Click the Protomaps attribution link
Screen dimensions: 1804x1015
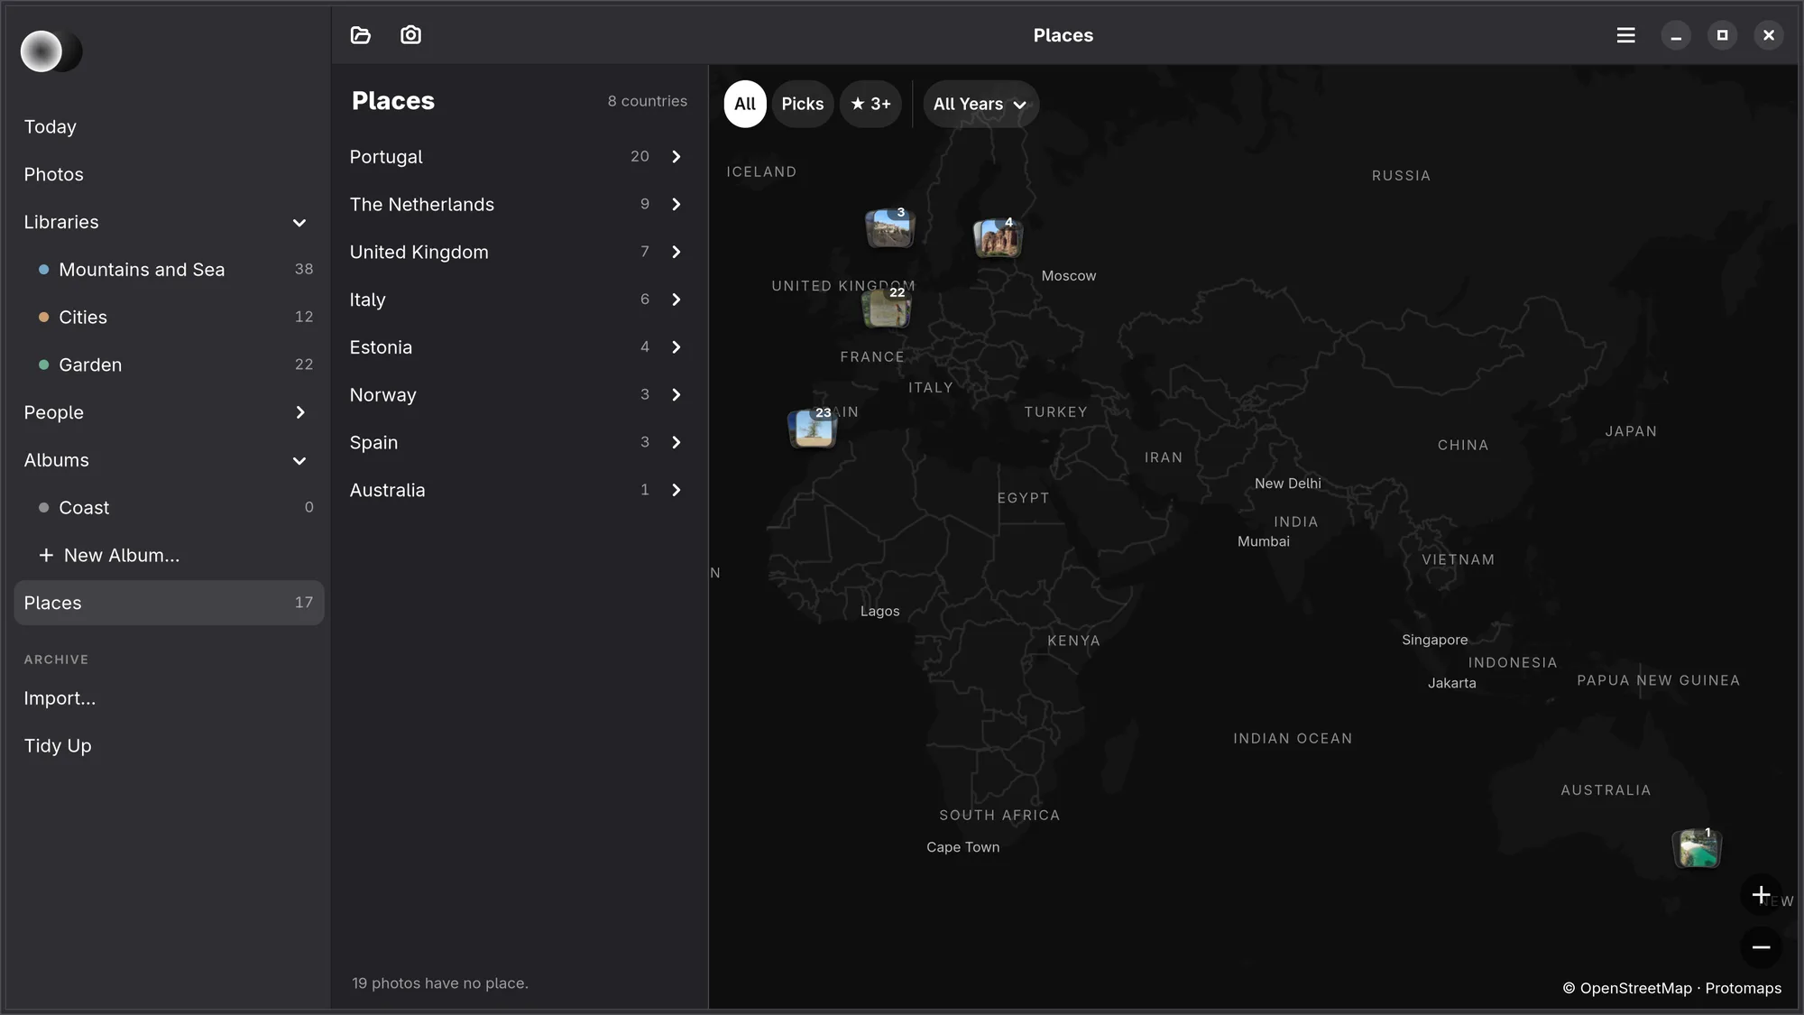click(1743, 989)
